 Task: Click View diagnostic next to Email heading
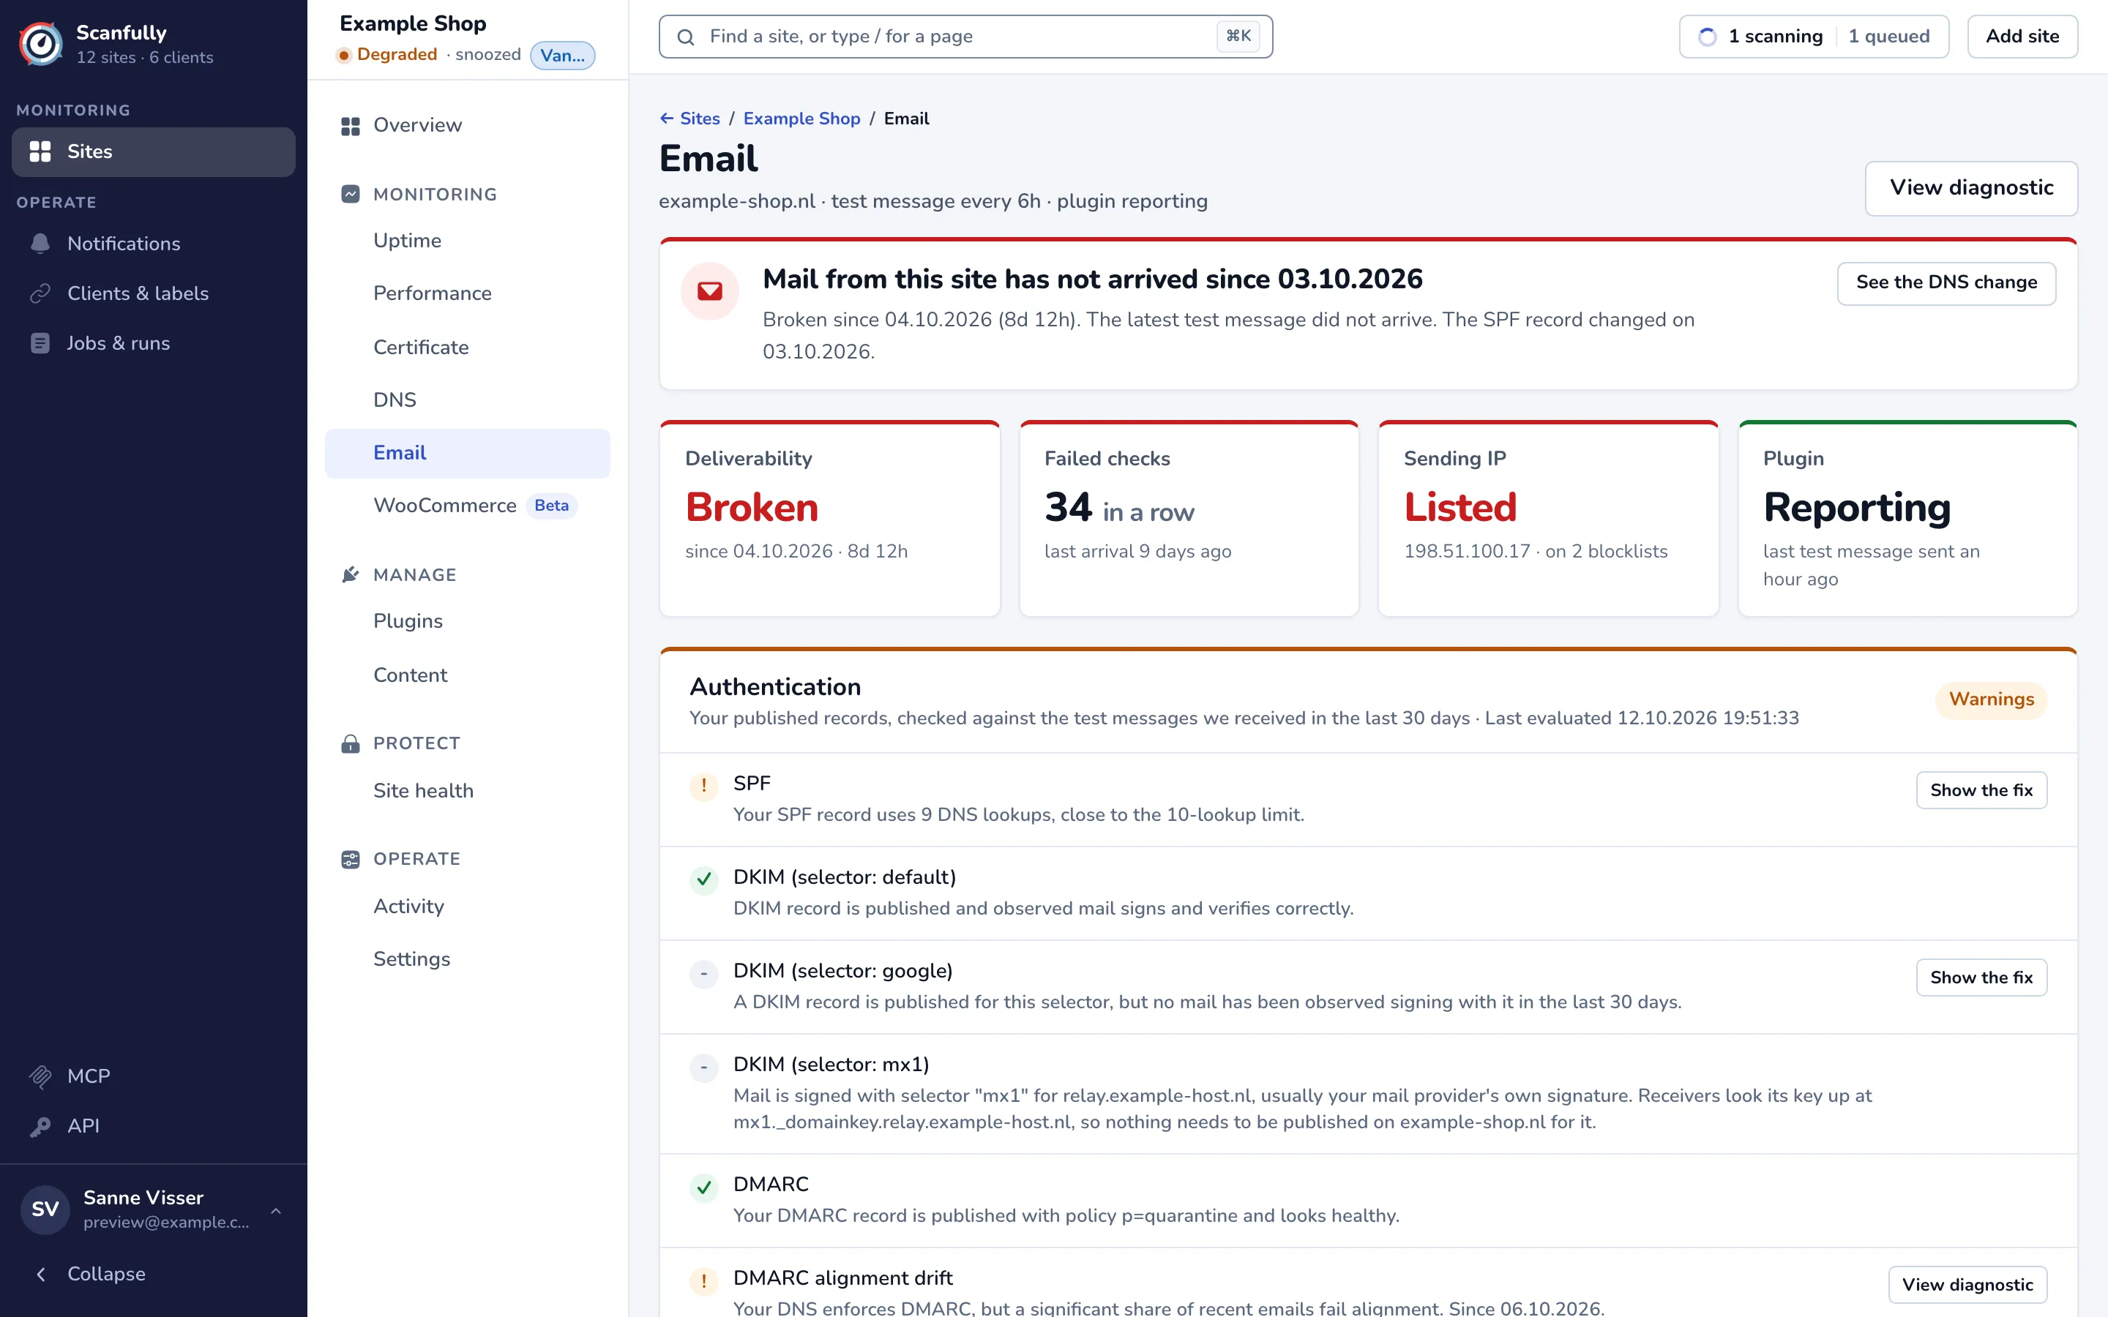pos(1971,188)
